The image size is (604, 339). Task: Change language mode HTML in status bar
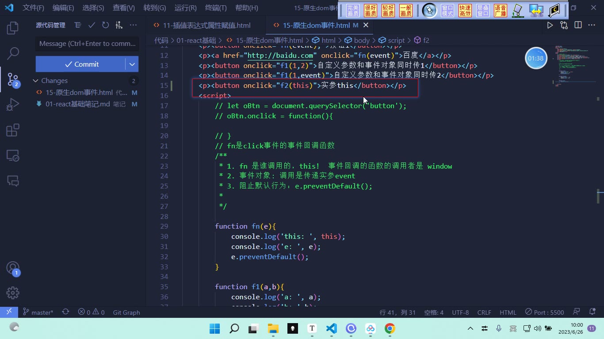click(508, 312)
